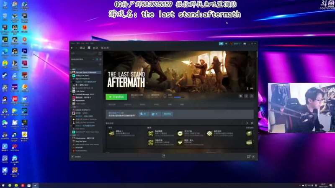Go forward with Steam's forward arrow
335x188 pixels.
point(76,48)
